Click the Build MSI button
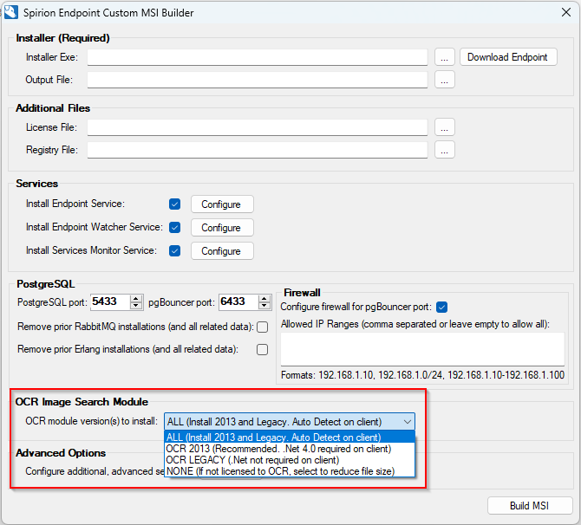The height and width of the screenshot is (525, 581). tap(530, 506)
